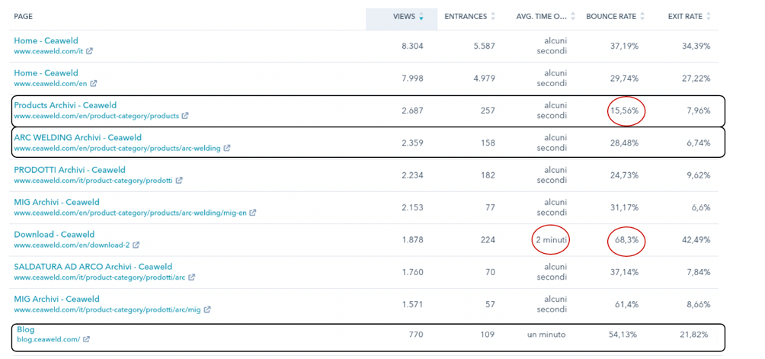Select exit rate value 42,49%
Screen dimensions: 765x359
696,240
